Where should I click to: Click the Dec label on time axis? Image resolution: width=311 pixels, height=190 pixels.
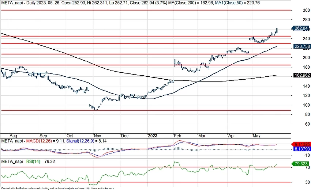coord(125,136)
